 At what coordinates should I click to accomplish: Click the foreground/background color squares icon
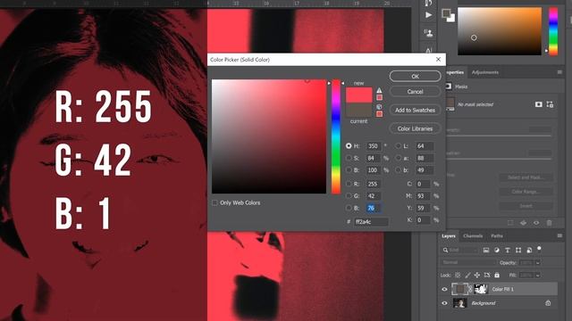448,15
